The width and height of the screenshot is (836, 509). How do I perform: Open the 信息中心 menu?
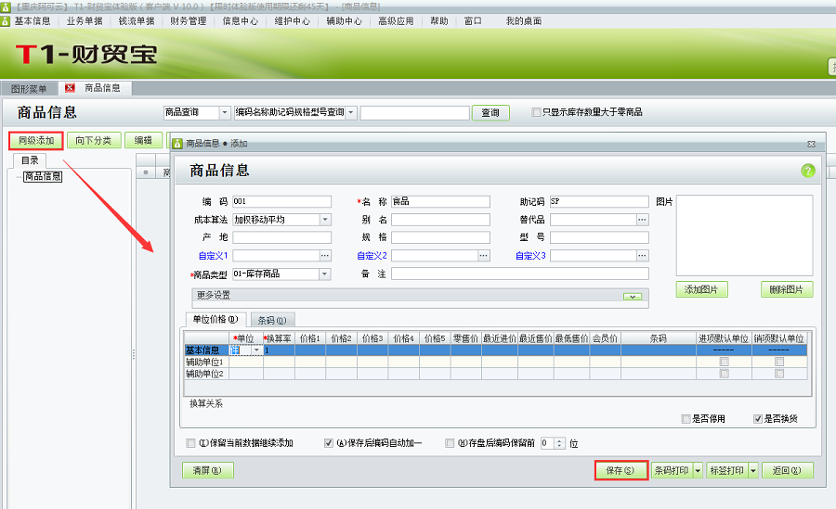click(x=240, y=20)
